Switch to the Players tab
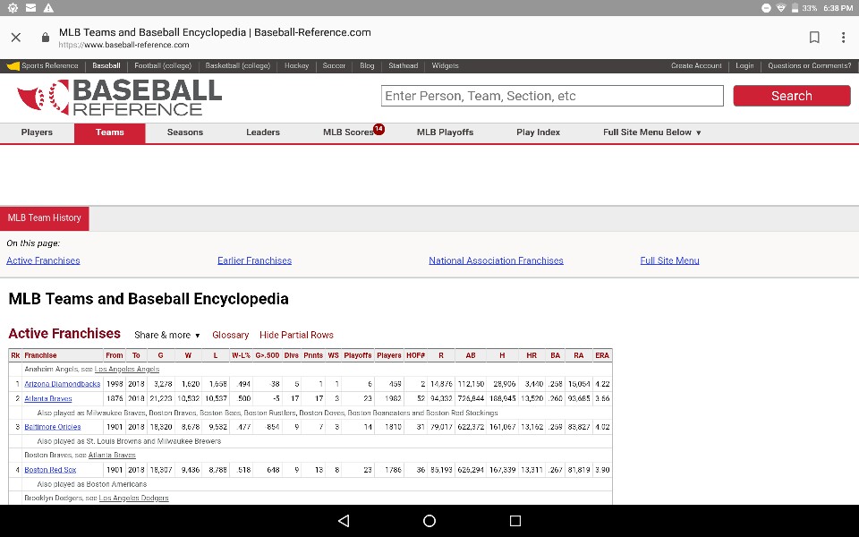This screenshot has height=537, width=859. (x=37, y=132)
